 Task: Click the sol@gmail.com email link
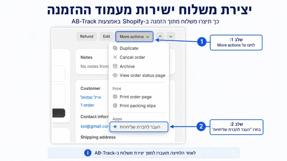[x=94, y=126]
